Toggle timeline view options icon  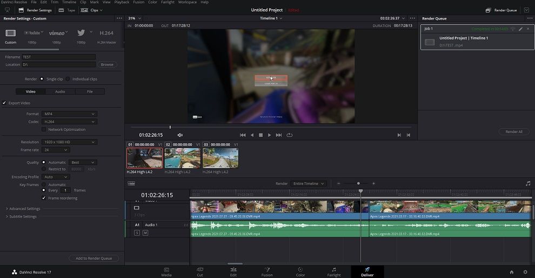click(131, 183)
